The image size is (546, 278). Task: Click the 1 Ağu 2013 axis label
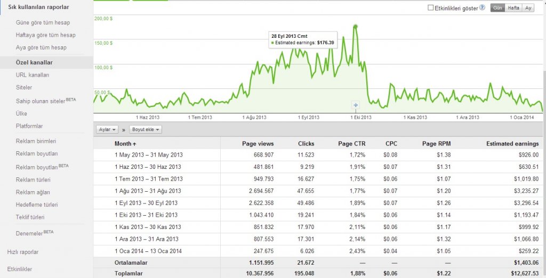[x=254, y=117]
